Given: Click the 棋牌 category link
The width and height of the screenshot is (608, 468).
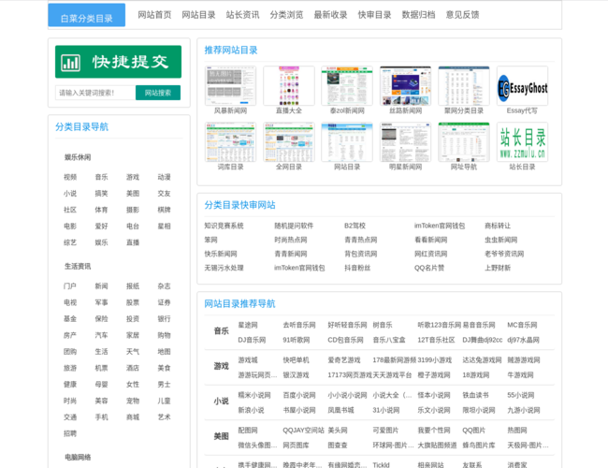Looking at the screenshot, I should pyautogui.click(x=164, y=210).
